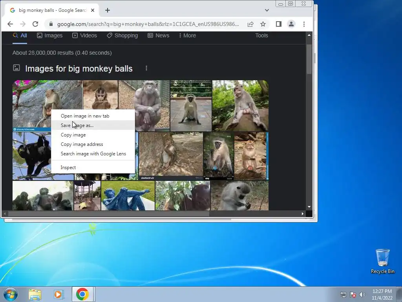Share this page via the share icon
Viewport: 402px width, 302px height.
pyautogui.click(x=250, y=24)
